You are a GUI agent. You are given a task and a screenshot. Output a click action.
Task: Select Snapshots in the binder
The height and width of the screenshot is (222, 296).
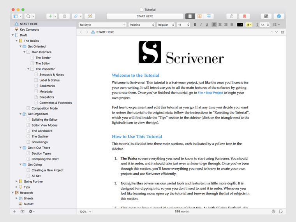pos(47,97)
